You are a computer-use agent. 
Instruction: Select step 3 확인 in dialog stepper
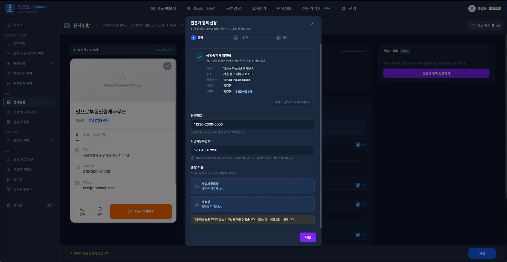[282, 38]
